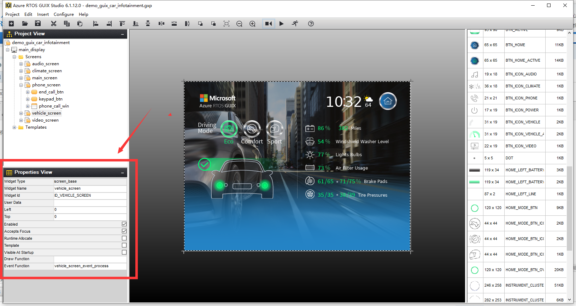
Task: Space widgets equally in vertical direction
Action: pyautogui.click(x=148, y=24)
